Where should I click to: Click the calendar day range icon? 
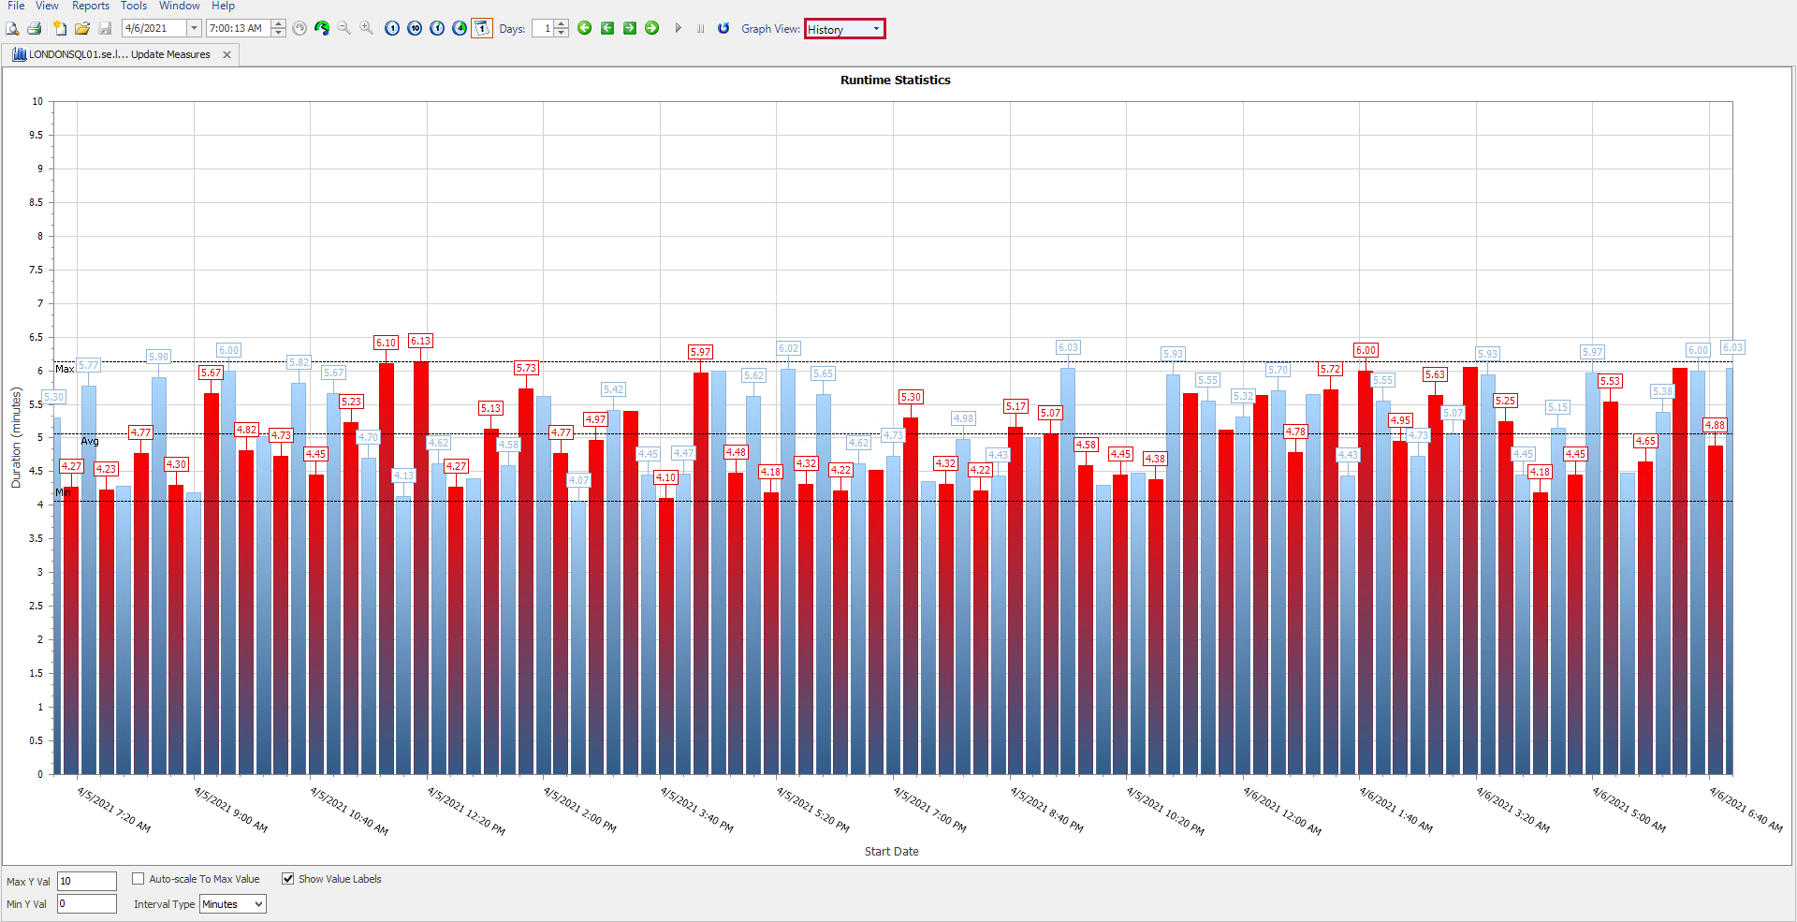(482, 29)
